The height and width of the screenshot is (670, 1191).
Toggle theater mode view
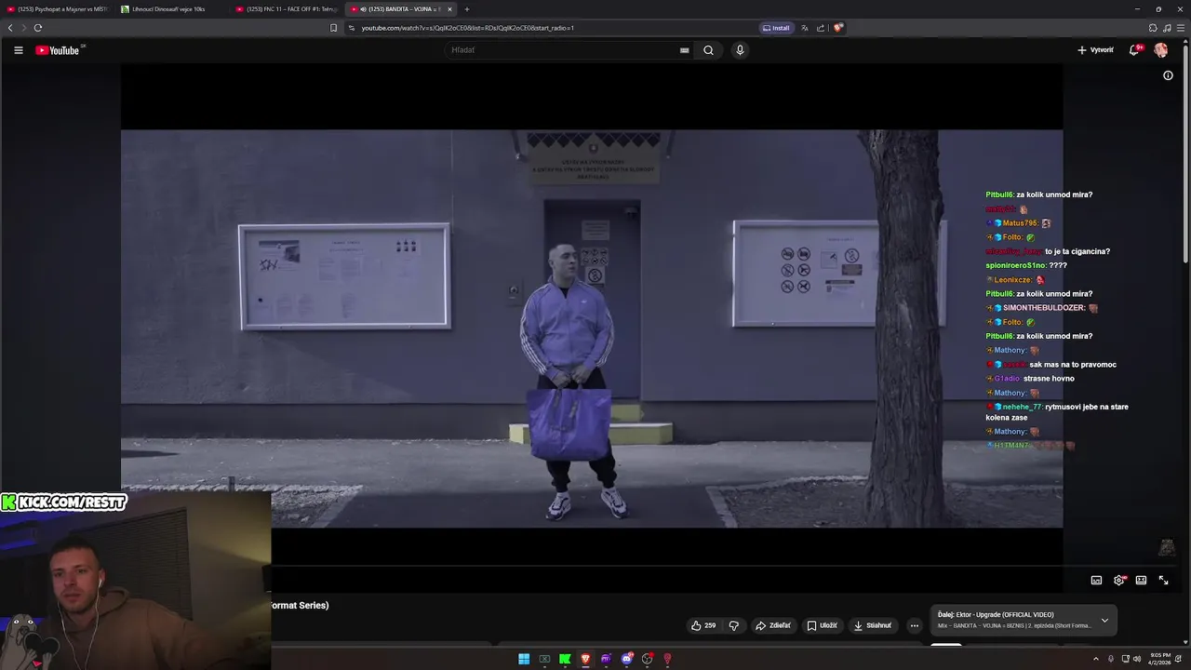(x=1141, y=580)
